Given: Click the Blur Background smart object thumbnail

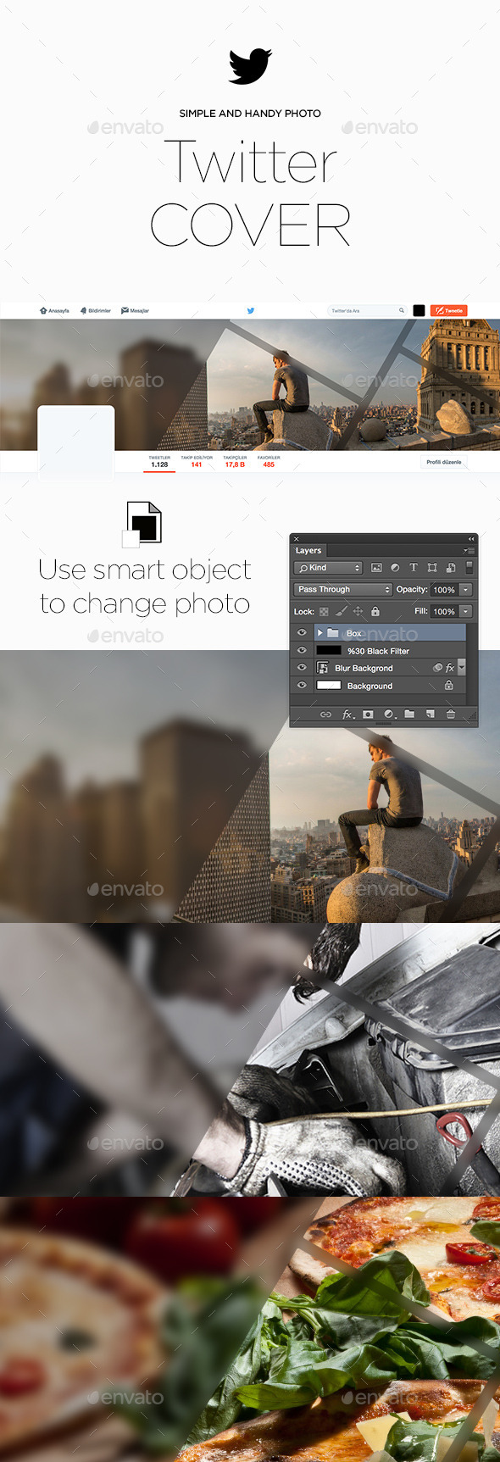Looking at the screenshot, I should (323, 668).
